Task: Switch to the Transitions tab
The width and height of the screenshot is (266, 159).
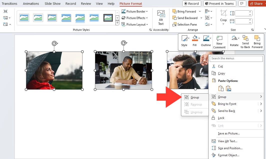Action: coord(9,4)
